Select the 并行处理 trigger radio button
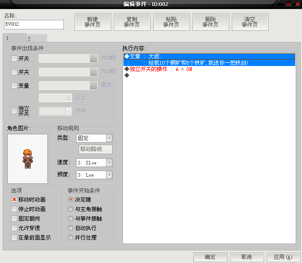This screenshot has height=263, width=302. point(71,237)
